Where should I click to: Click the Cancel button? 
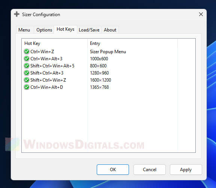(x=150, y=170)
